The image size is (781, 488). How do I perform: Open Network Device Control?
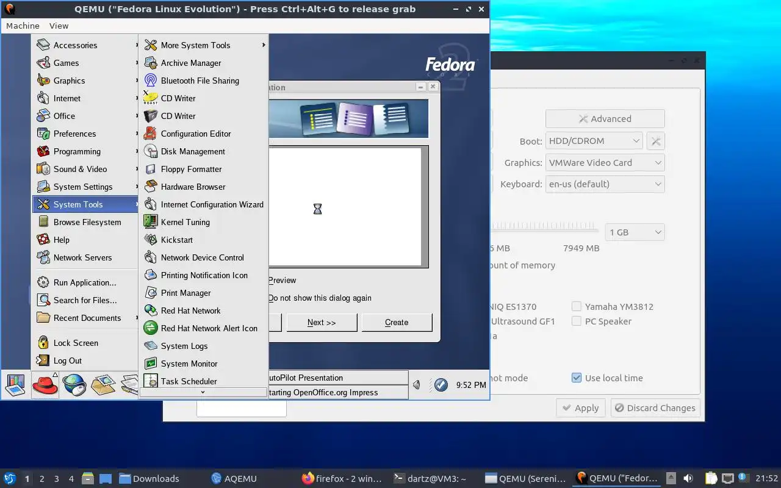pos(203,257)
